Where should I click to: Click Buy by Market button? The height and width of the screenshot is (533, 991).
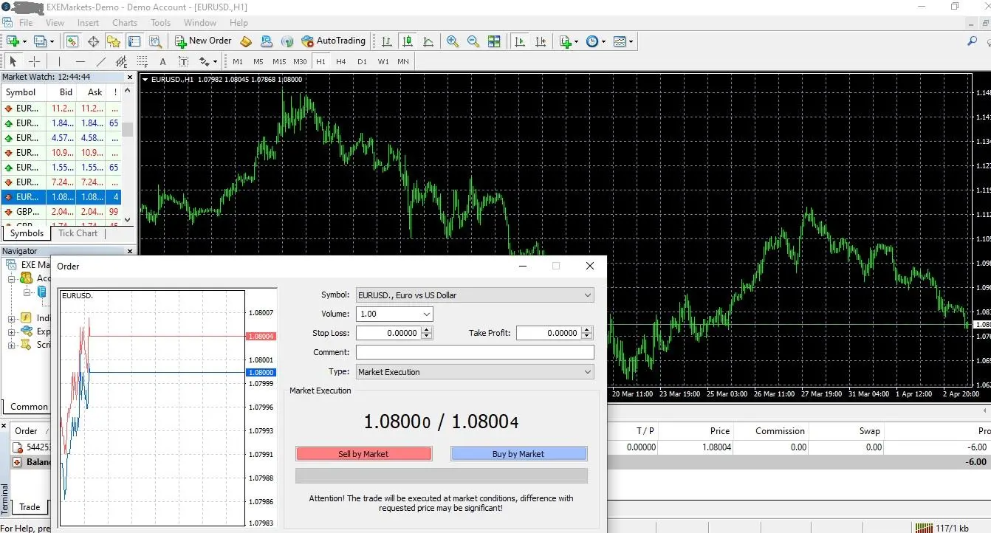(x=518, y=454)
